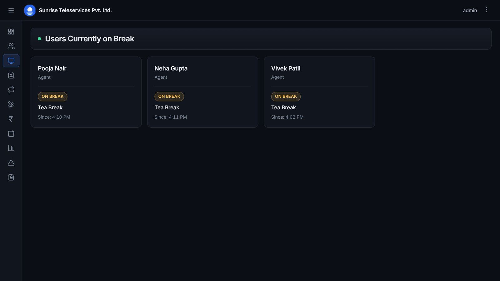Select Neha Gupta's name
This screenshot has height=281, width=500.
point(171,68)
